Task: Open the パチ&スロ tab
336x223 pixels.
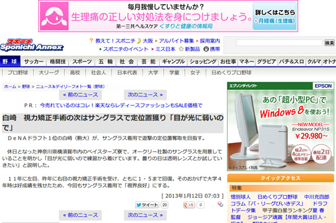Action: pyautogui.click(x=291, y=62)
